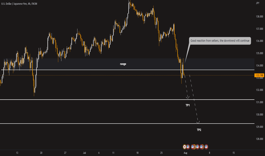This screenshot has width=265, height=156.
Task: Click the '18' date on time axis
Action: point(137,153)
